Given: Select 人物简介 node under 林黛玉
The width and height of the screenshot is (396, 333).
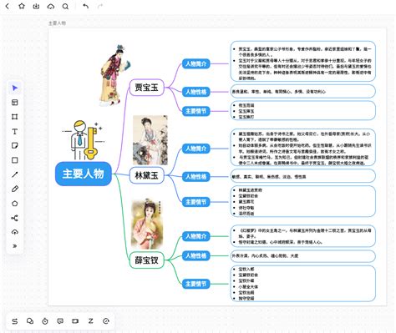Looking at the screenshot, I should click(x=196, y=149).
